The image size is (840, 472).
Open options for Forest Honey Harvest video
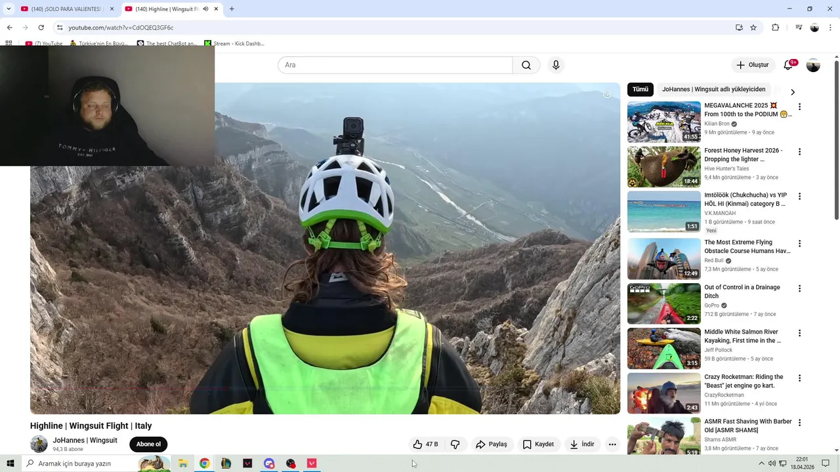tap(799, 151)
